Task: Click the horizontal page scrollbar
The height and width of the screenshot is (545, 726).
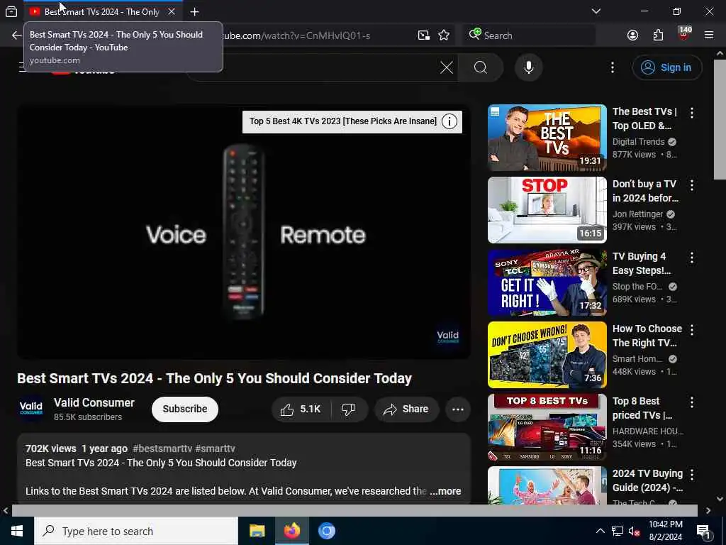Action: 354,510
